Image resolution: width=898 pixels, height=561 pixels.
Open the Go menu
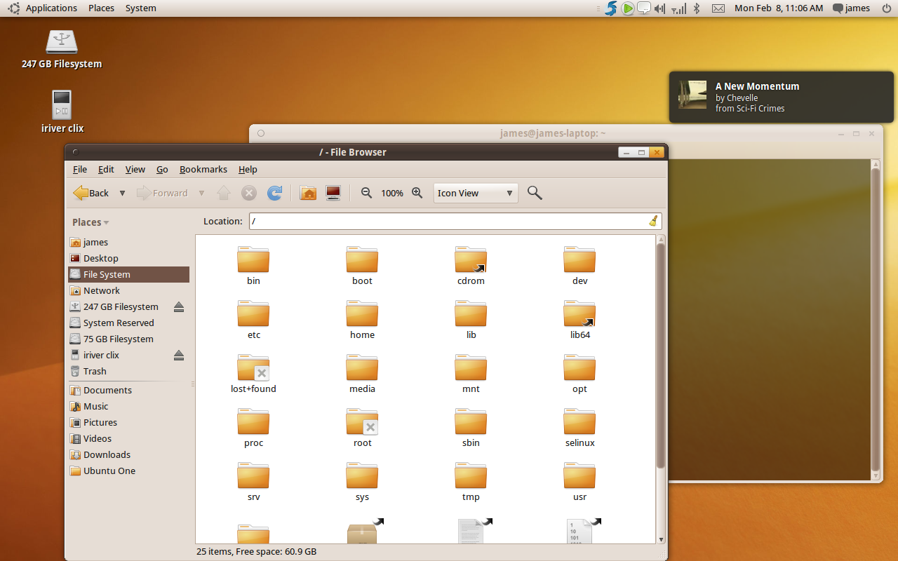coord(162,169)
